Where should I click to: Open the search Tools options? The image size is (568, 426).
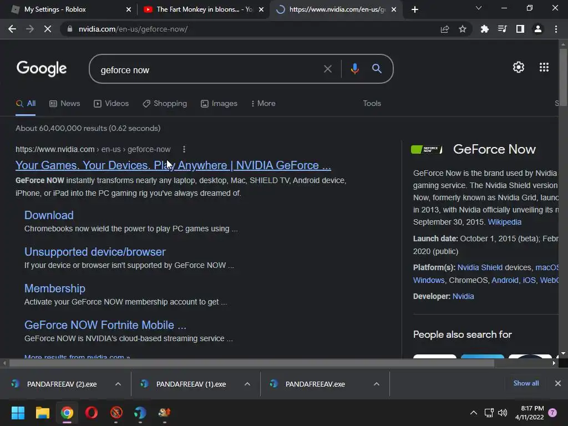pyautogui.click(x=372, y=104)
